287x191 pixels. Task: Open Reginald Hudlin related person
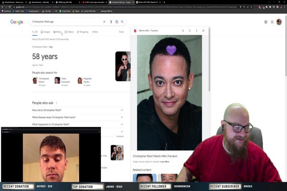(85, 82)
